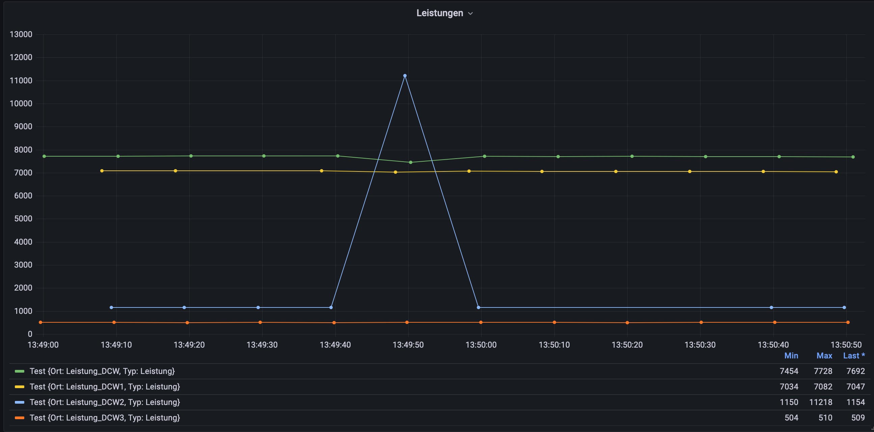Image resolution: width=874 pixels, height=432 pixels.
Task: Sort legend by Min column header
Action: point(791,356)
